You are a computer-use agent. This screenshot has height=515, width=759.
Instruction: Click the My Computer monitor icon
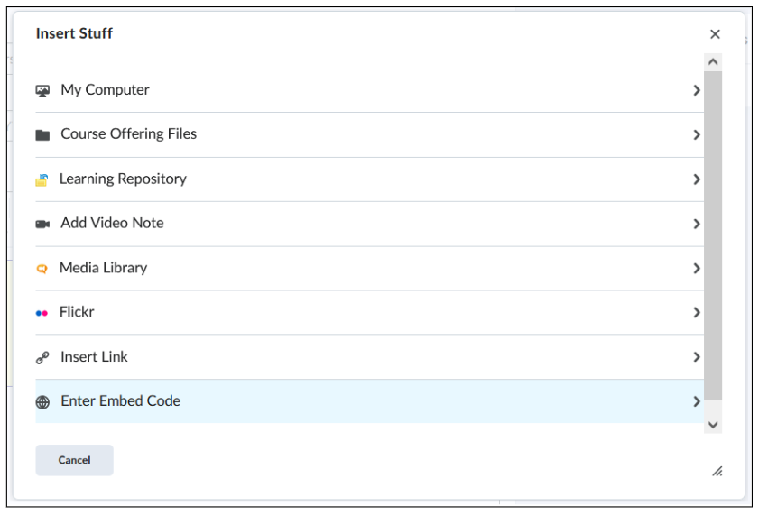pyautogui.click(x=42, y=91)
